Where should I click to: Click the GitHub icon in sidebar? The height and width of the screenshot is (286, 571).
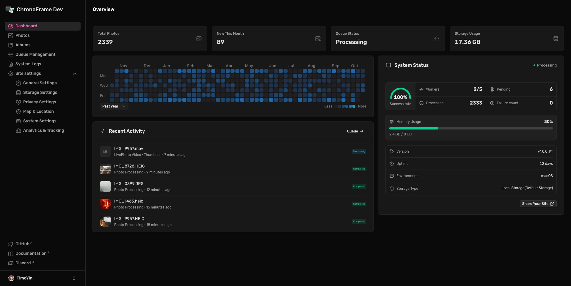(11, 244)
